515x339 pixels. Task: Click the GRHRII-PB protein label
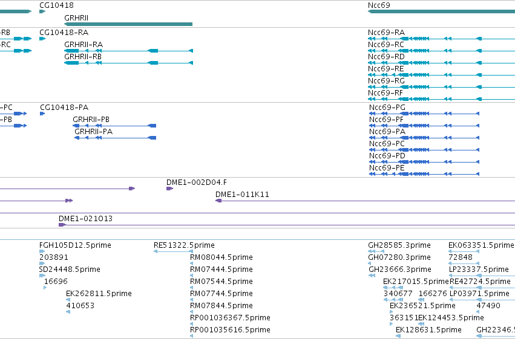pos(91,120)
